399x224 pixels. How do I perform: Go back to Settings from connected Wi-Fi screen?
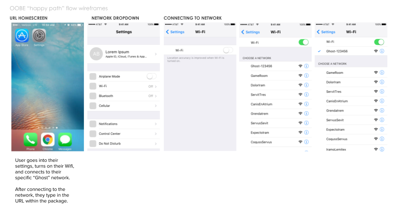[326, 32]
